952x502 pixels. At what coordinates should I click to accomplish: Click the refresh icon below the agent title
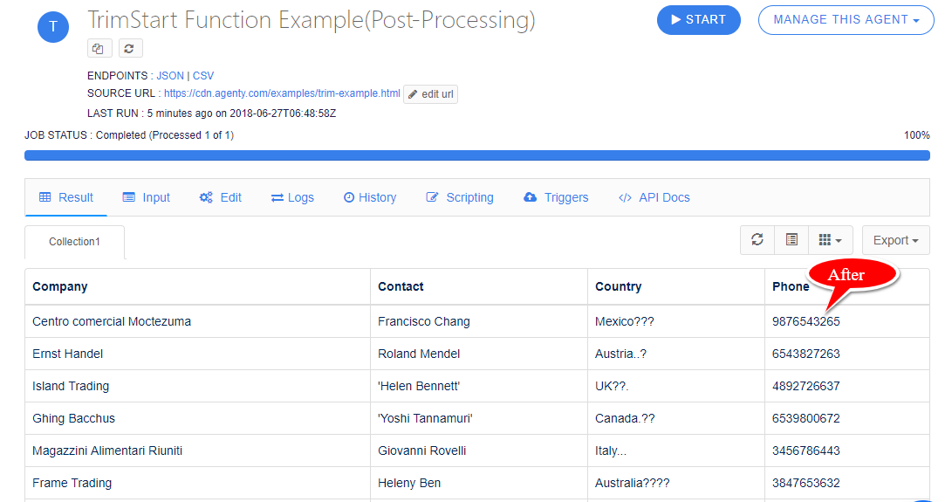130,49
